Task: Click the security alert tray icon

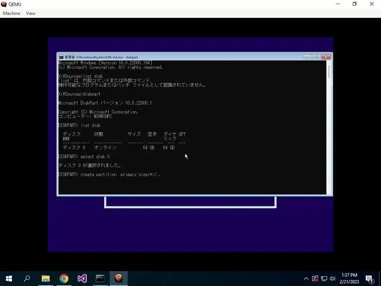Action: (x=315, y=279)
